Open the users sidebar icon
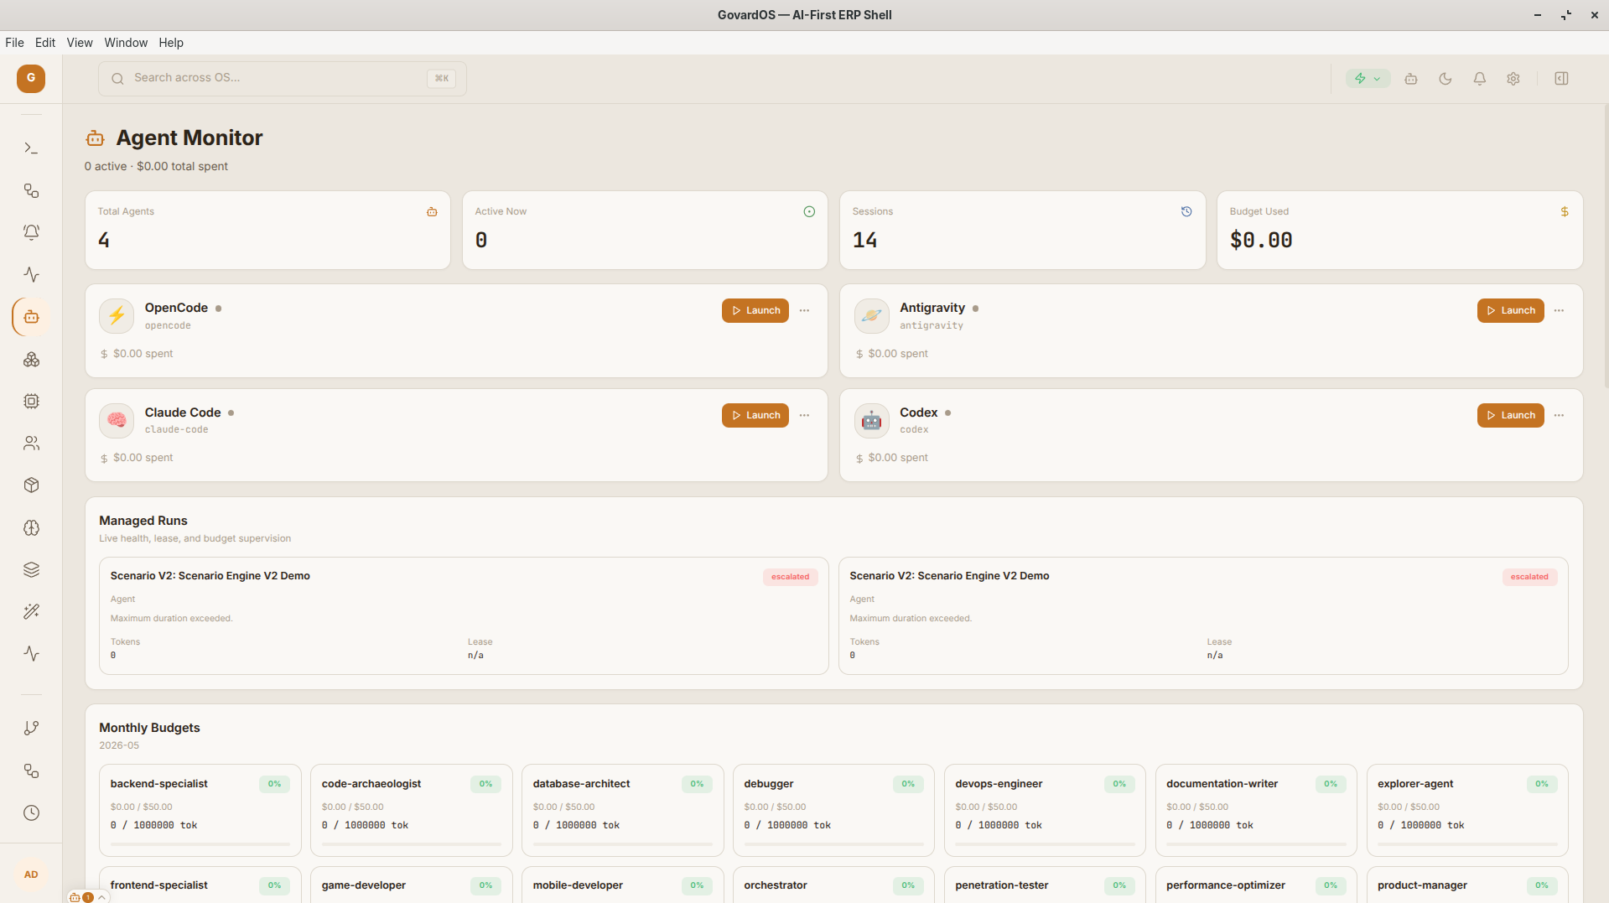 [x=31, y=443]
